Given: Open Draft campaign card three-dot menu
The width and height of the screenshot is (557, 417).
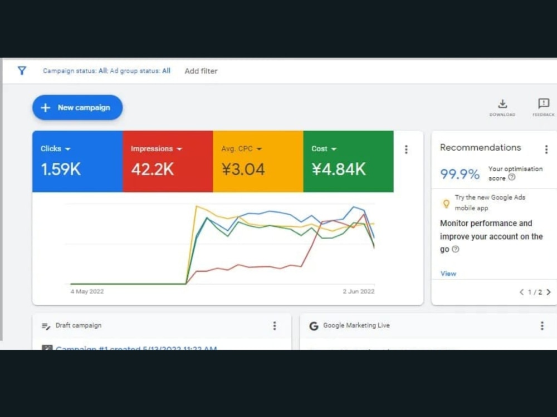Looking at the screenshot, I should 275,326.
